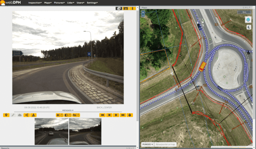The image size is (256, 149).
Task: Click the share icon button
Action: [x=26, y=115]
